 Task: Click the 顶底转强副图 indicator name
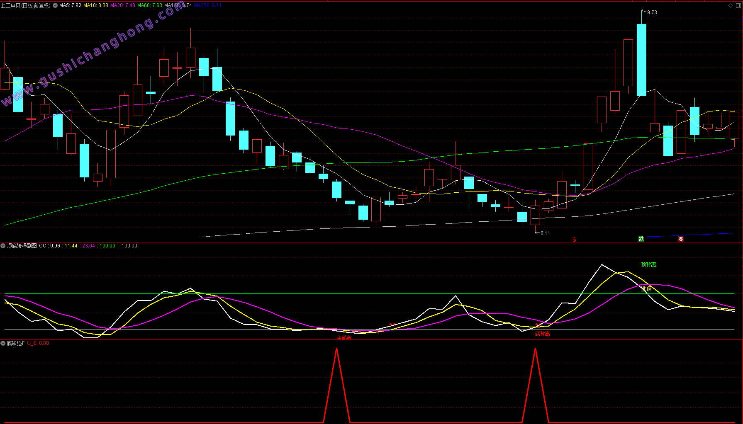tap(22, 246)
